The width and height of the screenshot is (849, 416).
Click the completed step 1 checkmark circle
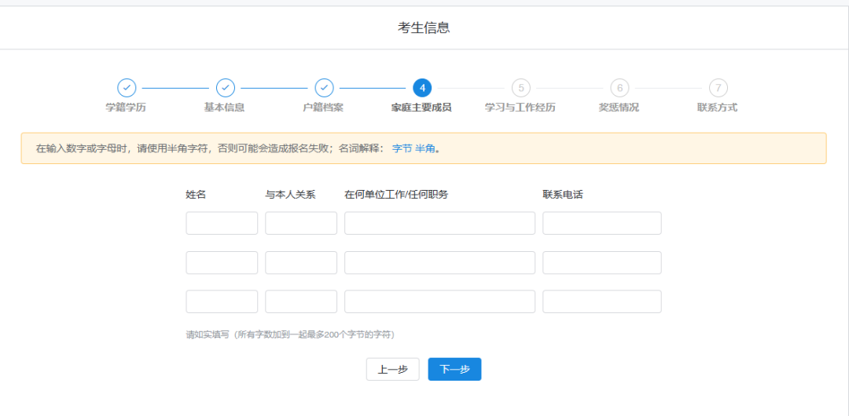(127, 88)
